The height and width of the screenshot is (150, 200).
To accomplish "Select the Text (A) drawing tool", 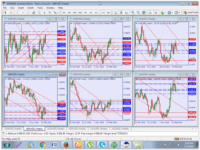I will pos(44,12).
